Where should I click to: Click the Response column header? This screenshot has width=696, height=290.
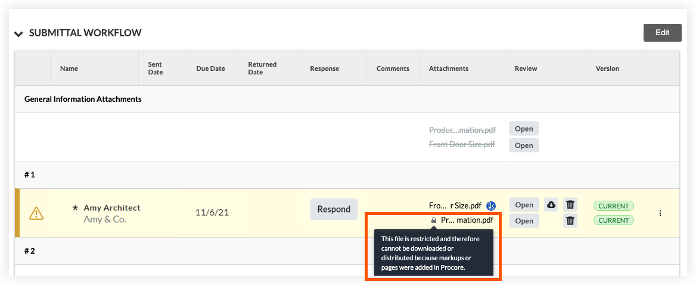point(325,68)
